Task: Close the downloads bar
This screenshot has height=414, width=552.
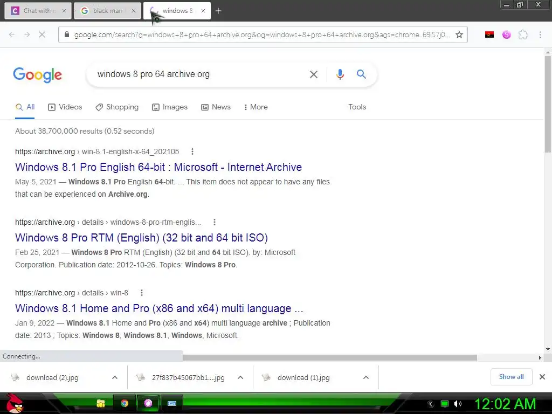Action: click(x=542, y=377)
